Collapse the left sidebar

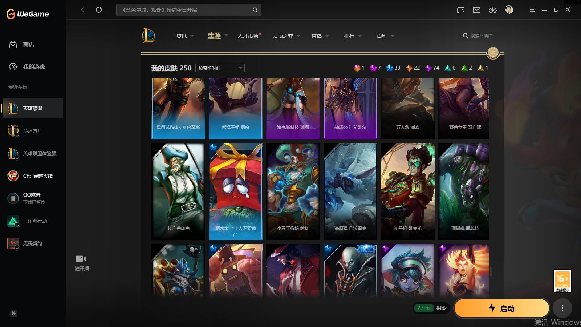pos(14,313)
